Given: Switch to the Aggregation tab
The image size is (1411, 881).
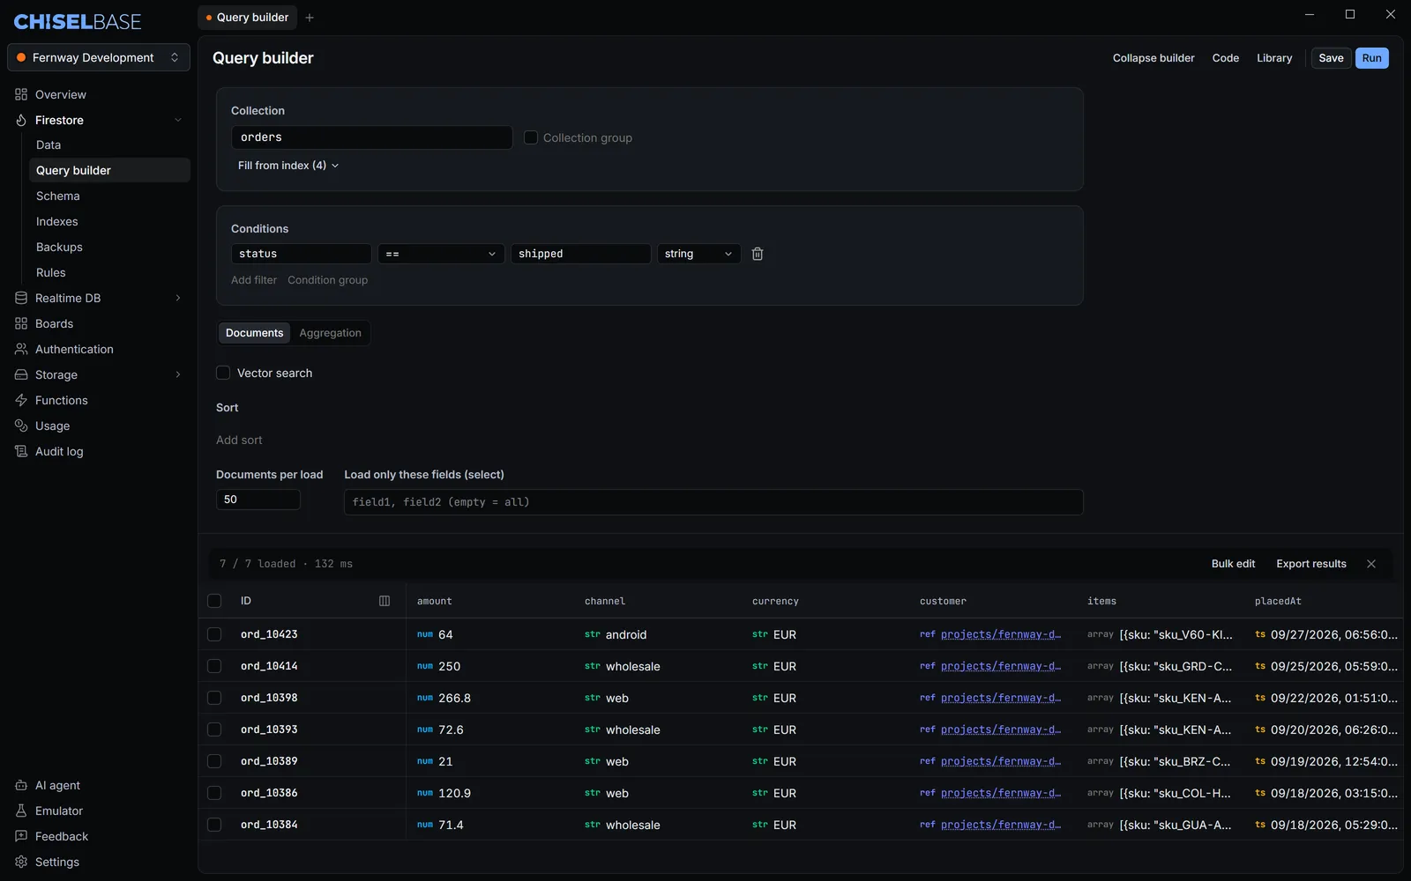Looking at the screenshot, I should click(330, 333).
